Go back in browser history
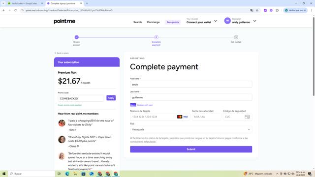This screenshot has width=315, height=177. 3,10
